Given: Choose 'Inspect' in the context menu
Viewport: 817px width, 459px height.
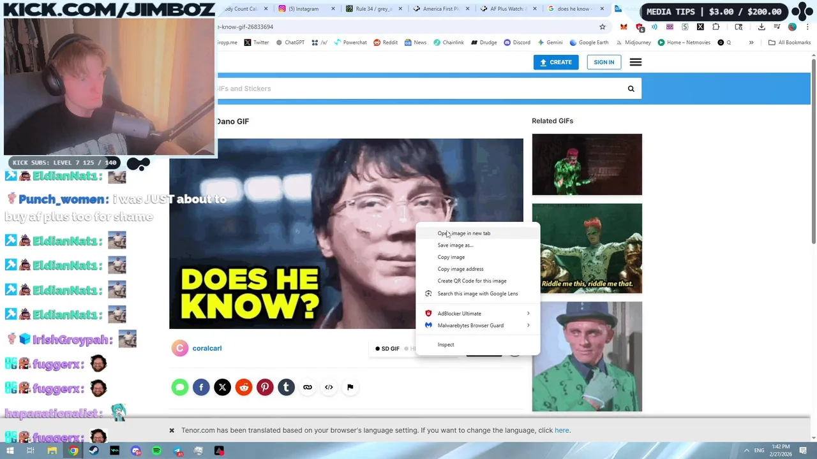Looking at the screenshot, I should 477,345.
